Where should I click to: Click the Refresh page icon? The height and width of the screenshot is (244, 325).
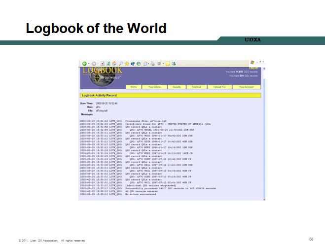108,64
